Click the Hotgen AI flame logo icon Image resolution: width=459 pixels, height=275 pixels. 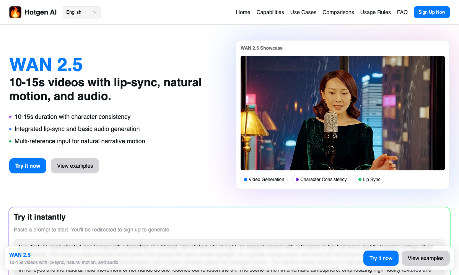click(x=15, y=12)
